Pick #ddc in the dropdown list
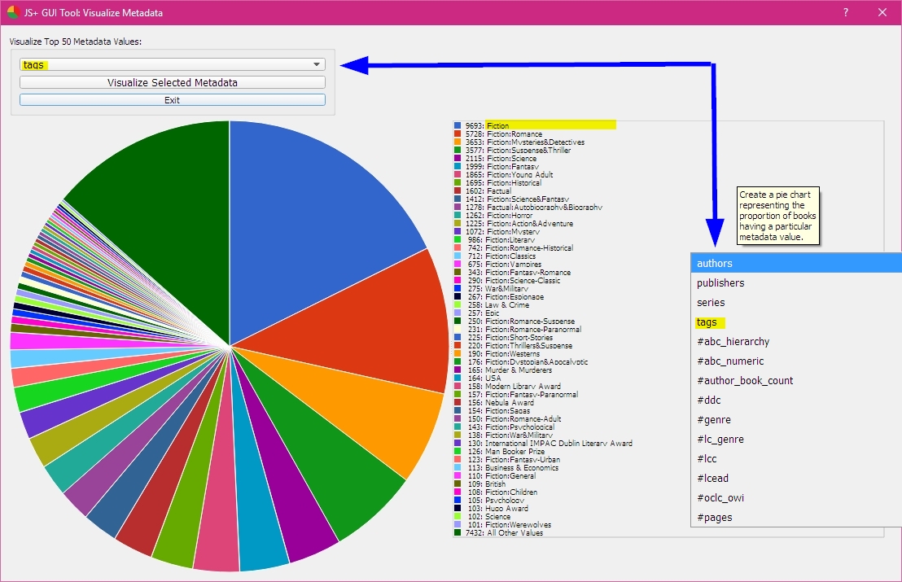The image size is (902, 582). coord(796,400)
